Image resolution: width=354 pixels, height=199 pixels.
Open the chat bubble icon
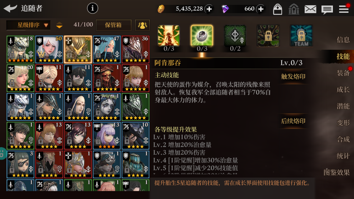coord(327,10)
